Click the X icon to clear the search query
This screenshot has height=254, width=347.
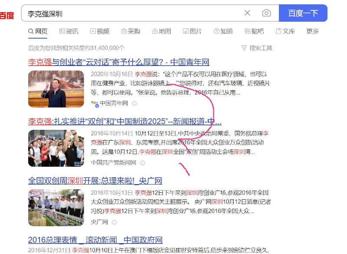click(247, 13)
